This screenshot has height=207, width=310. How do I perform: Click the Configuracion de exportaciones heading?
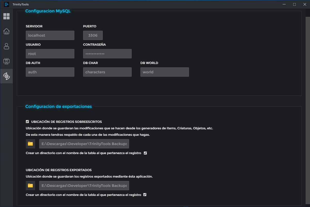pos(59,106)
